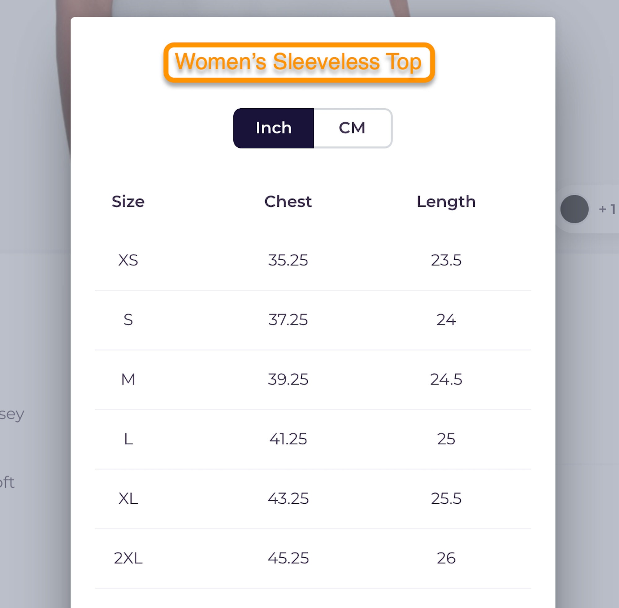Click the Women's Sleeveless Top title
Image resolution: width=619 pixels, height=608 pixels.
pyautogui.click(x=299, y=62)
